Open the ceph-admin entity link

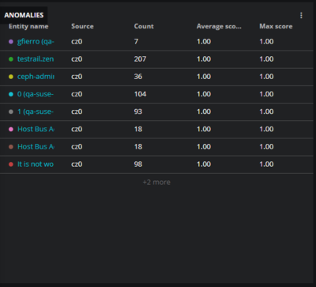point(36,77)
